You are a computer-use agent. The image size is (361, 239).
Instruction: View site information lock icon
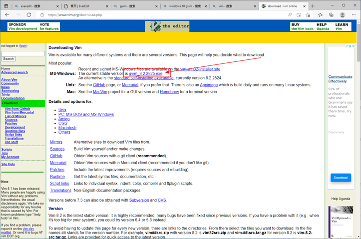[x=42, y=15]
